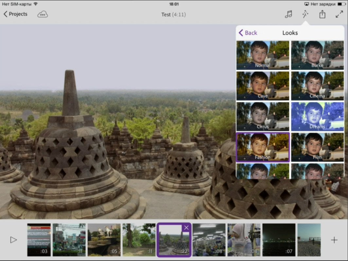Select the Normal look
348x261 pixels.
(x=263, y=55)
